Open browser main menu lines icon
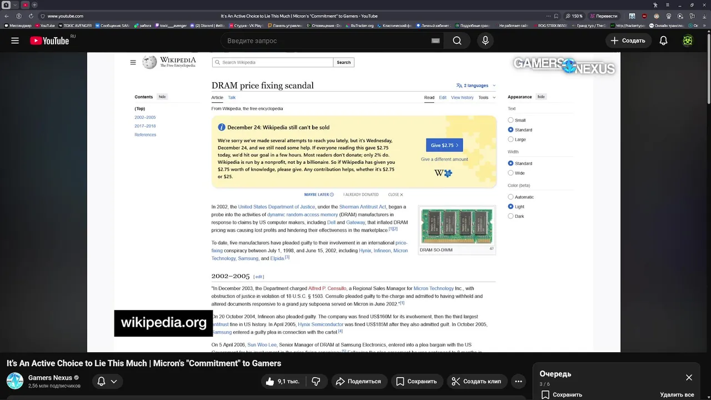 [668, 5]
